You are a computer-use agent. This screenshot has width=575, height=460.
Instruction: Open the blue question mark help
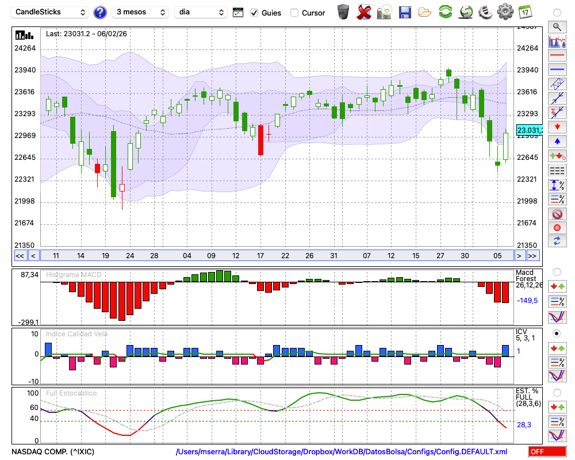tap(99, 13)
